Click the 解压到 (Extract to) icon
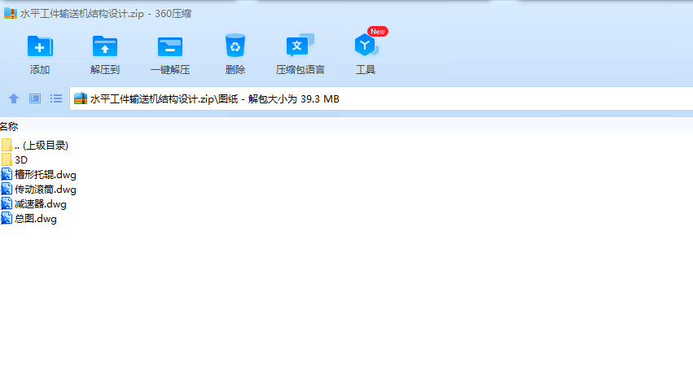 pyautogui.click(x=105, y=46)
